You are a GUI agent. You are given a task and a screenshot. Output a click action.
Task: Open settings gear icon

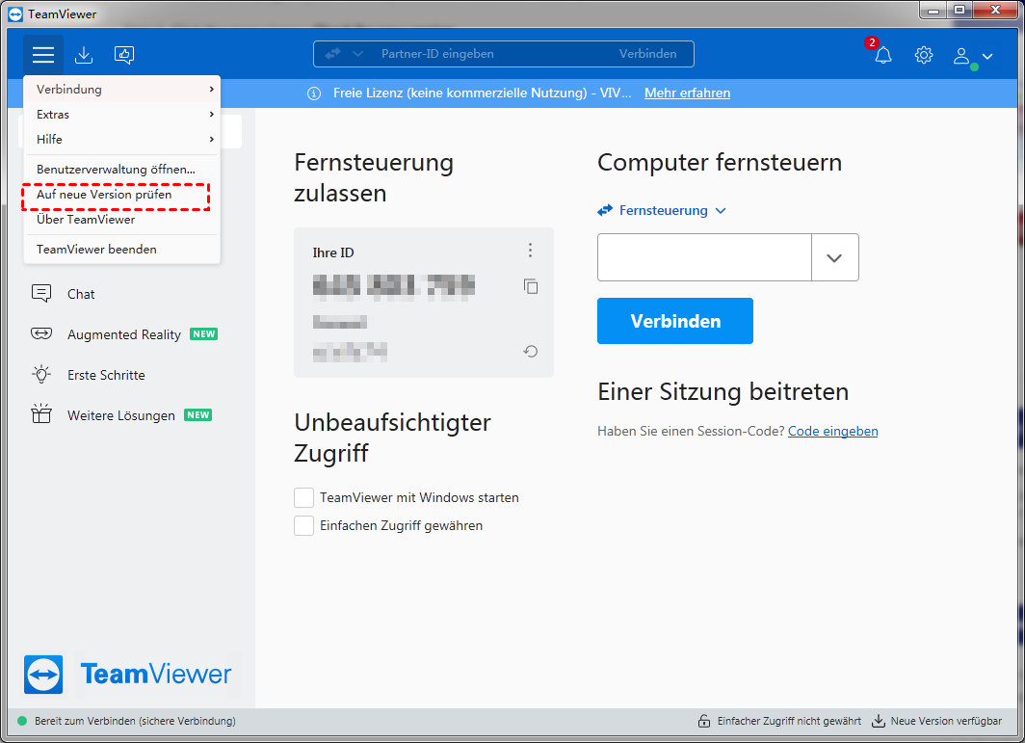[923, 54]
